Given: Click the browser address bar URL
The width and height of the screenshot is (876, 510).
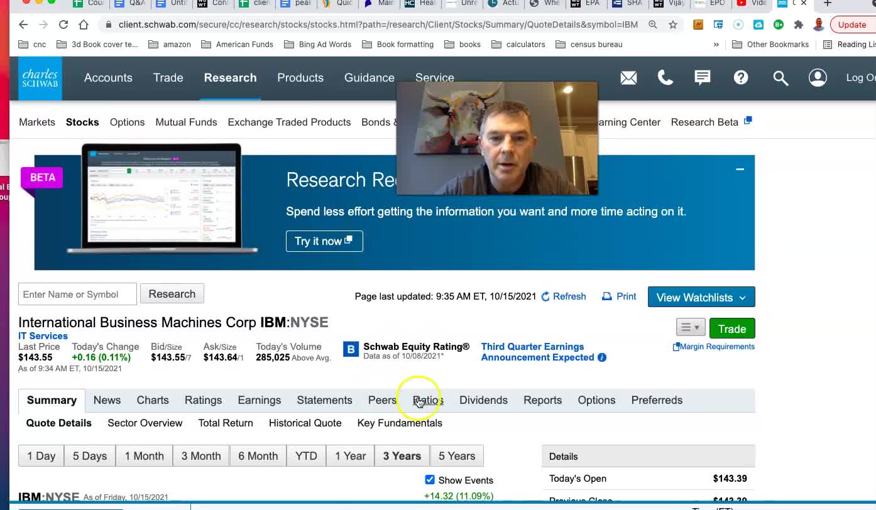Looking at the screenshot, I should (x=378, y=24).
